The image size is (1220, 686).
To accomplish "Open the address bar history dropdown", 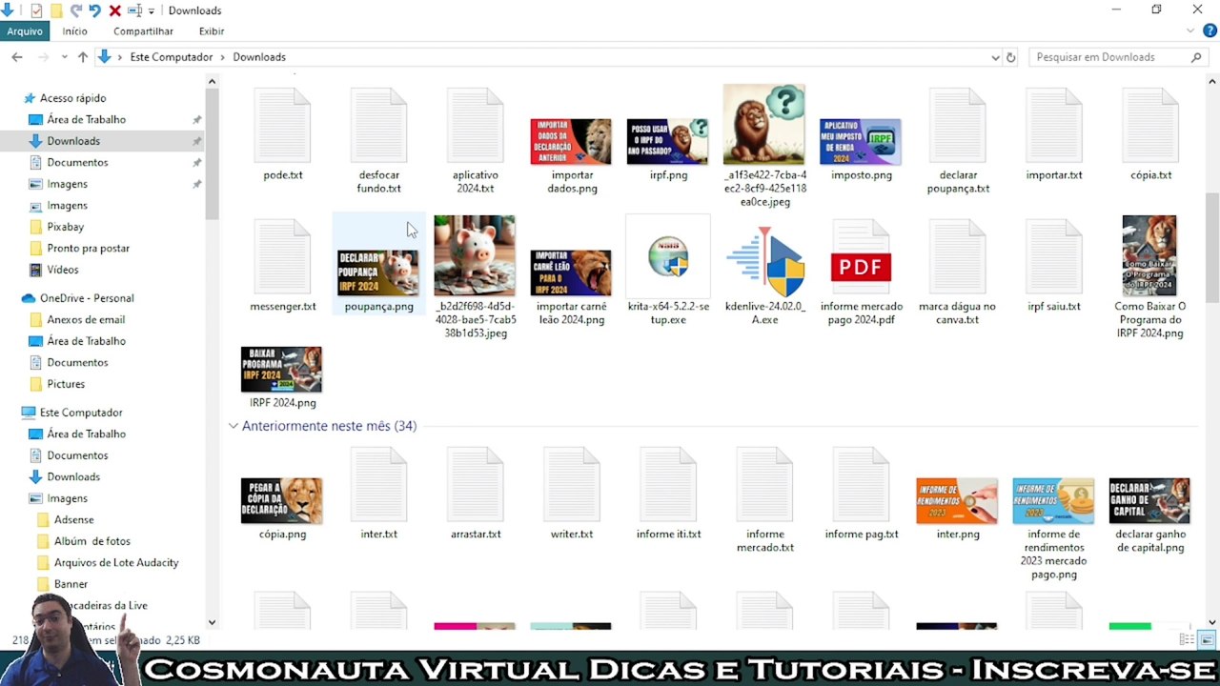I will click(x=995, y=57).
